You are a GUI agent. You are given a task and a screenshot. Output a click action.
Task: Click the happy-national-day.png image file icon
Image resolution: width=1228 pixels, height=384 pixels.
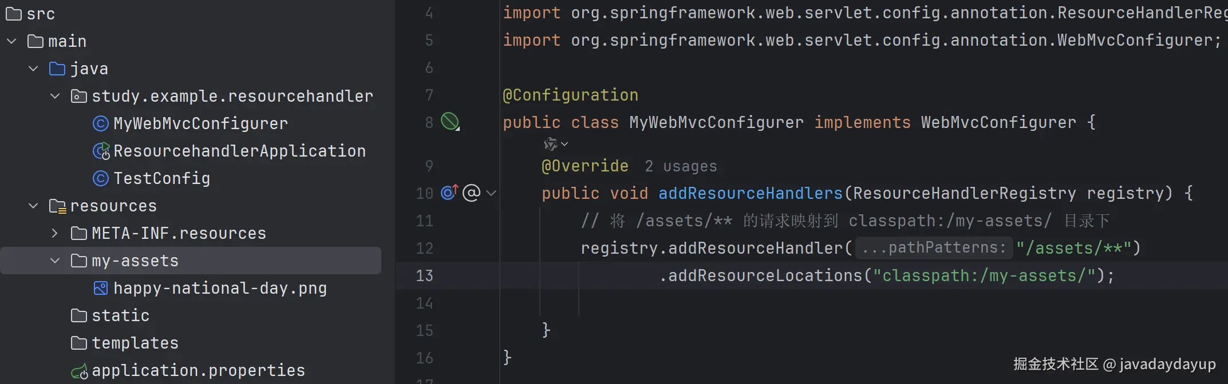[x=100, y=288]
